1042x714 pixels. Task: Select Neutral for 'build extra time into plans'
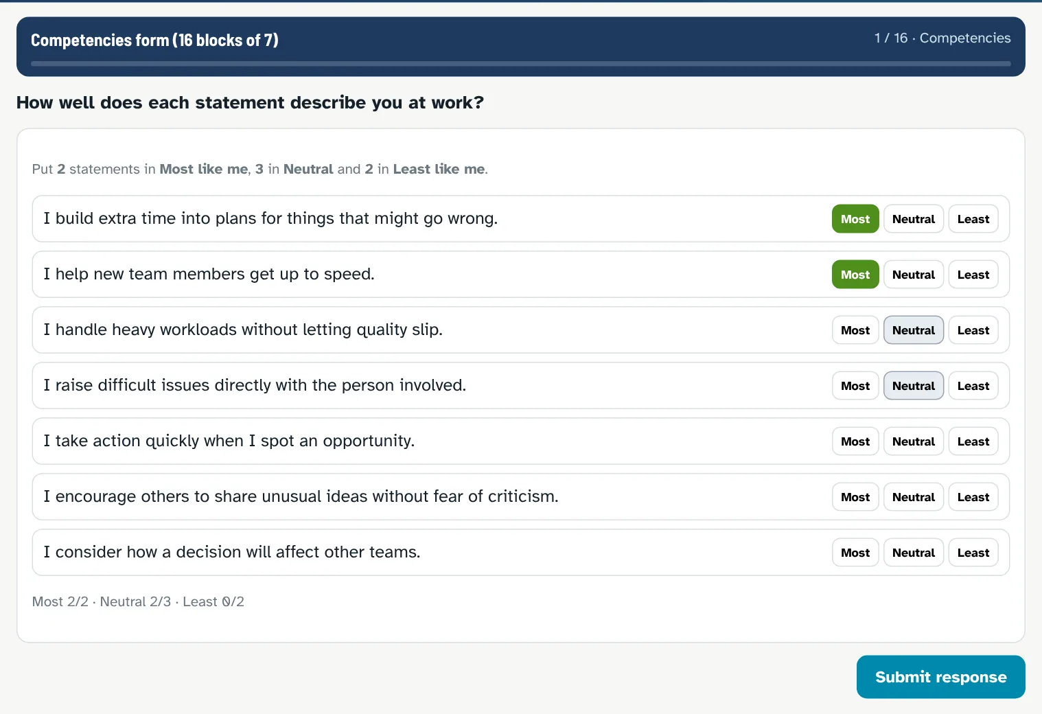pyautogui.click(x=914, y=219)
